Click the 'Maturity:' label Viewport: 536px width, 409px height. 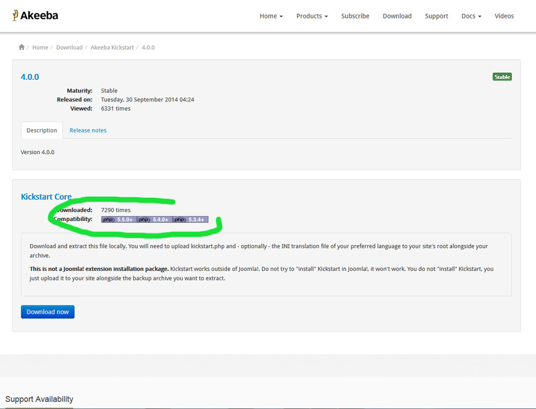pyautogui.click(x=80, y=91)
